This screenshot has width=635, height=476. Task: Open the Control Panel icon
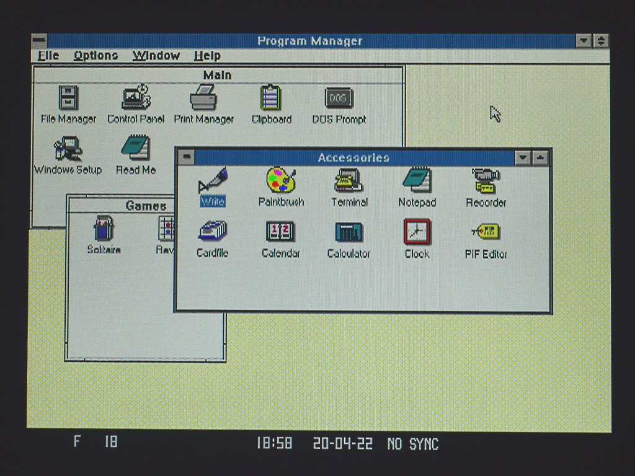[136, 97]
